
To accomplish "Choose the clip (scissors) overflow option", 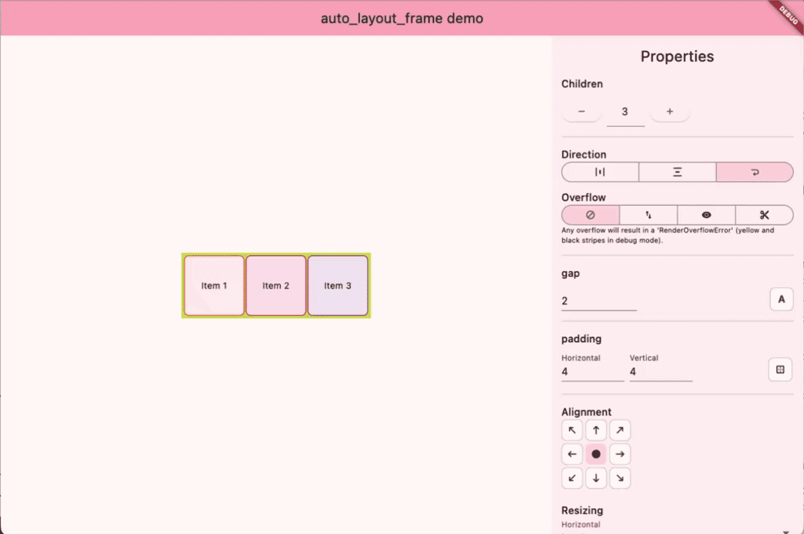I will pos(764,215).
